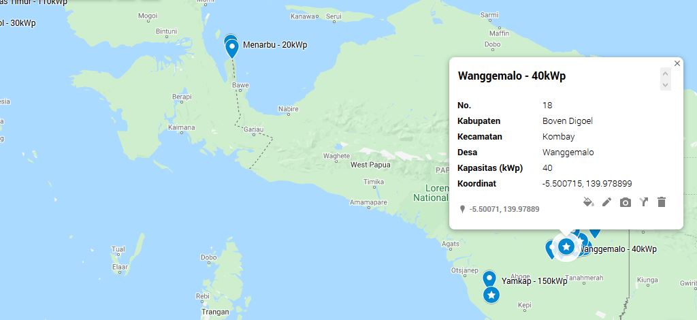This screenshot has height=320, width=697.
Task: Click the small location pin icon in popup
Action: click(462, 209)
